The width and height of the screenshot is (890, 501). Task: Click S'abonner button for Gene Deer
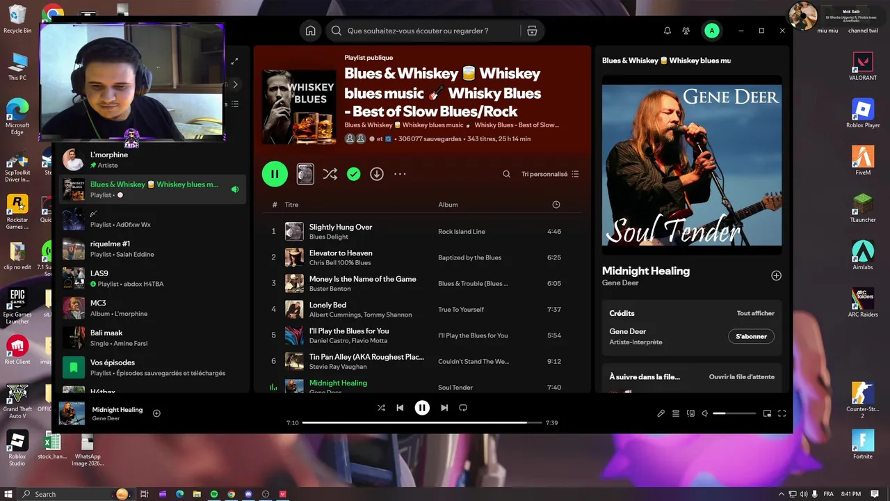click(x=751, y=336)
